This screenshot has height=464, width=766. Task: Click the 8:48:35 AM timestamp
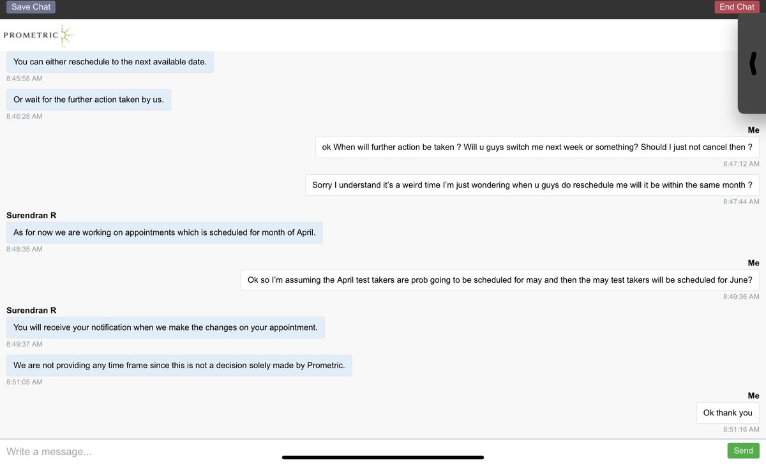click(x=24, y=249)
